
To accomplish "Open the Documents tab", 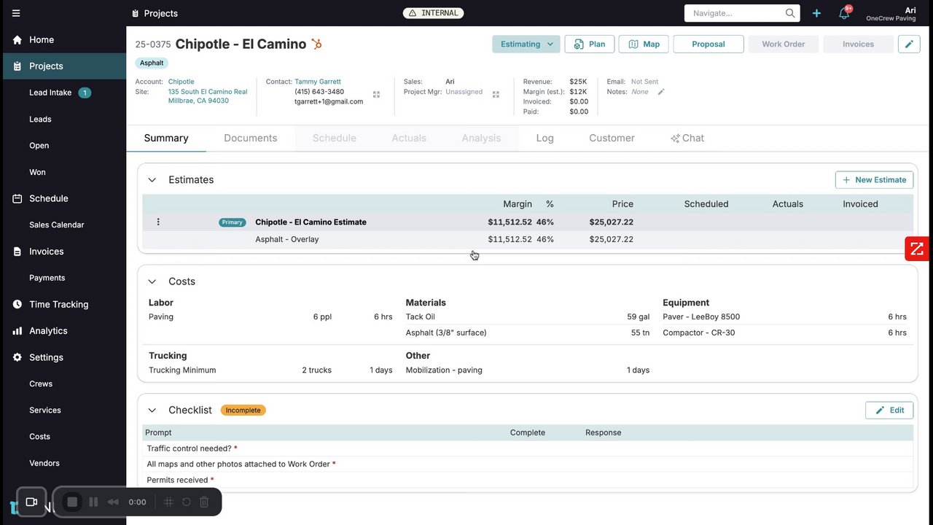I will [x=251, y=139].
